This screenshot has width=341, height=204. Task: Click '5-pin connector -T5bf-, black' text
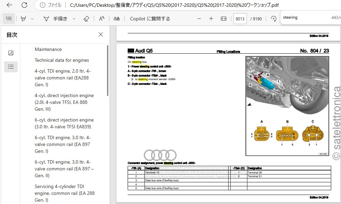point(147,76)
